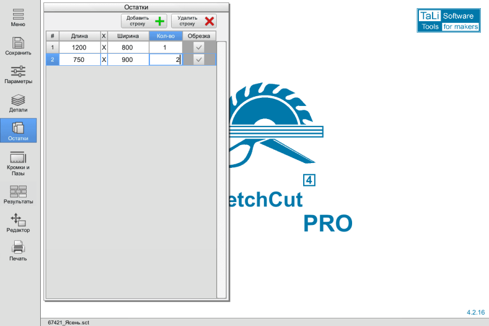Click the Ширина column header

128,36
